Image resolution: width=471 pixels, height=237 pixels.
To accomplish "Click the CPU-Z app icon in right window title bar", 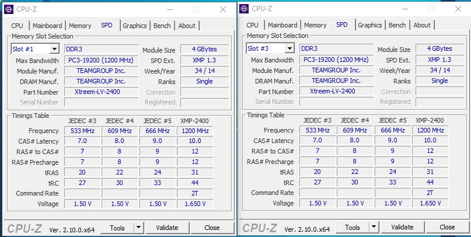I will point(244,9).
